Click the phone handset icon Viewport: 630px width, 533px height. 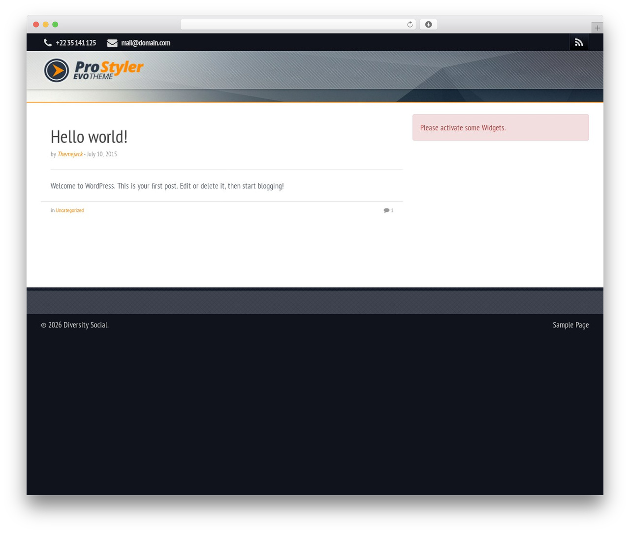tap(48, 43)
